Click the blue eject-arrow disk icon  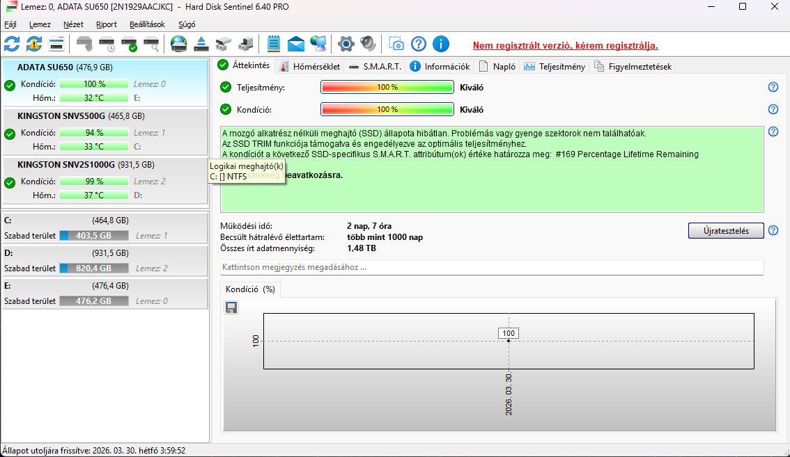[x=201, y=45]
